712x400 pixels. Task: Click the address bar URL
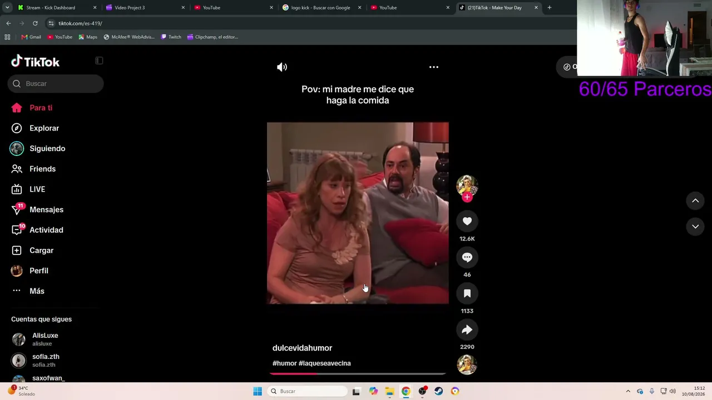coord(81,23)
